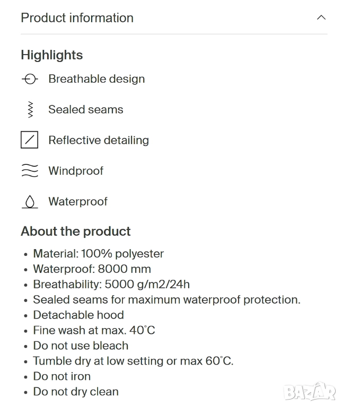
Task: Select the Sealed seams highlight text
Action: [x=86, y=110]
